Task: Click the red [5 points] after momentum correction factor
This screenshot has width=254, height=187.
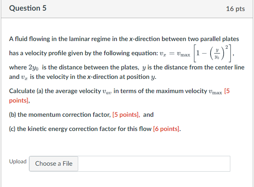Action: pos(126,115)
